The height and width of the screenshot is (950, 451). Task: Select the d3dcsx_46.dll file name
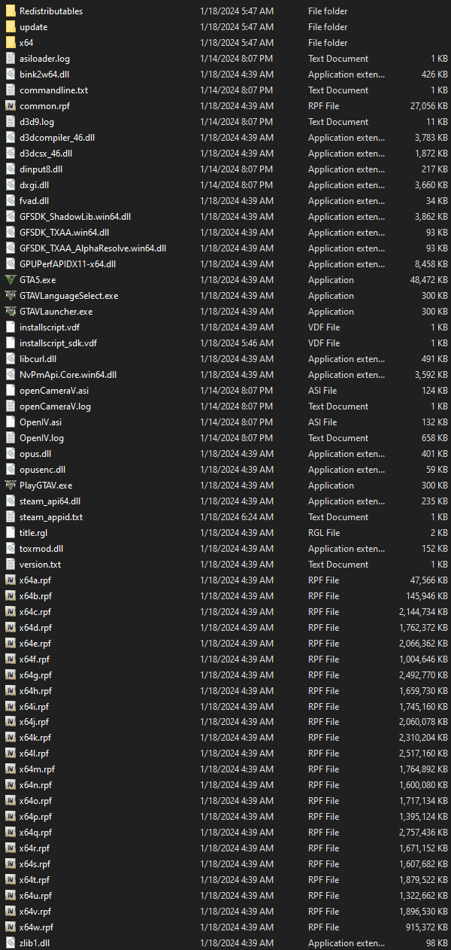pos(46,154)
